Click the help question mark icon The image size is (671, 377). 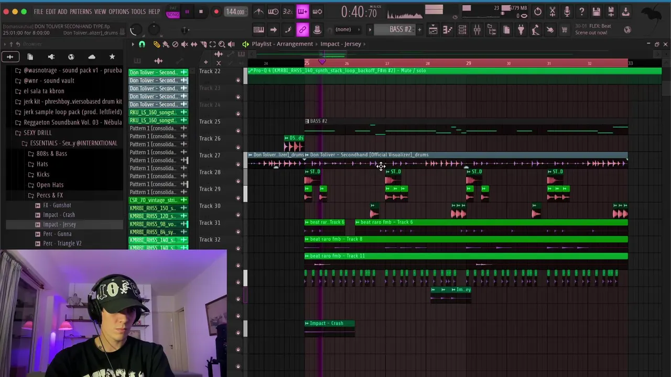click(581, 12)
